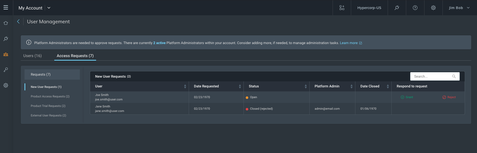Go back using the left chevron
Screen dimensions: 477x153
tap(18, 22)
